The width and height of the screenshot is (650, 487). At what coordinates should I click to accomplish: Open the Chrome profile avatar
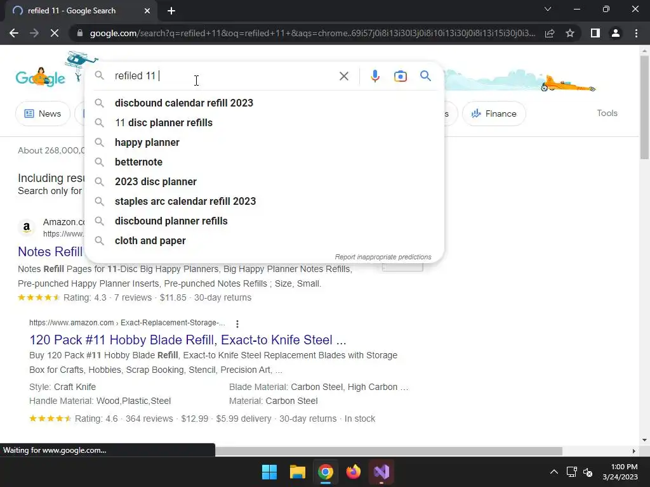point(616,33)
